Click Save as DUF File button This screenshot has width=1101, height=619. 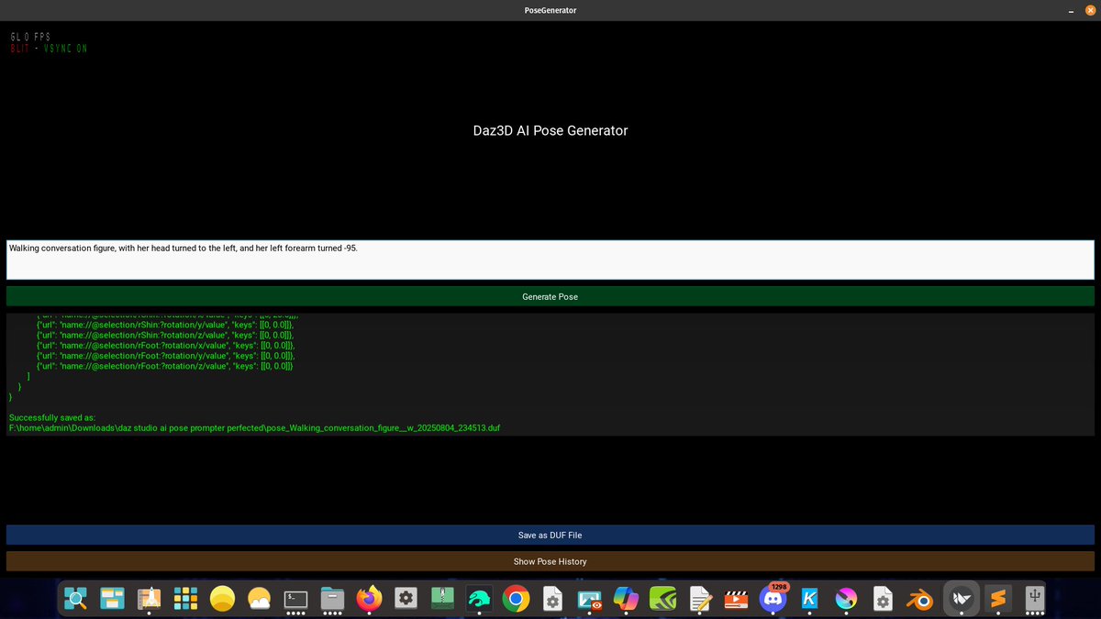tap(550, 535)
